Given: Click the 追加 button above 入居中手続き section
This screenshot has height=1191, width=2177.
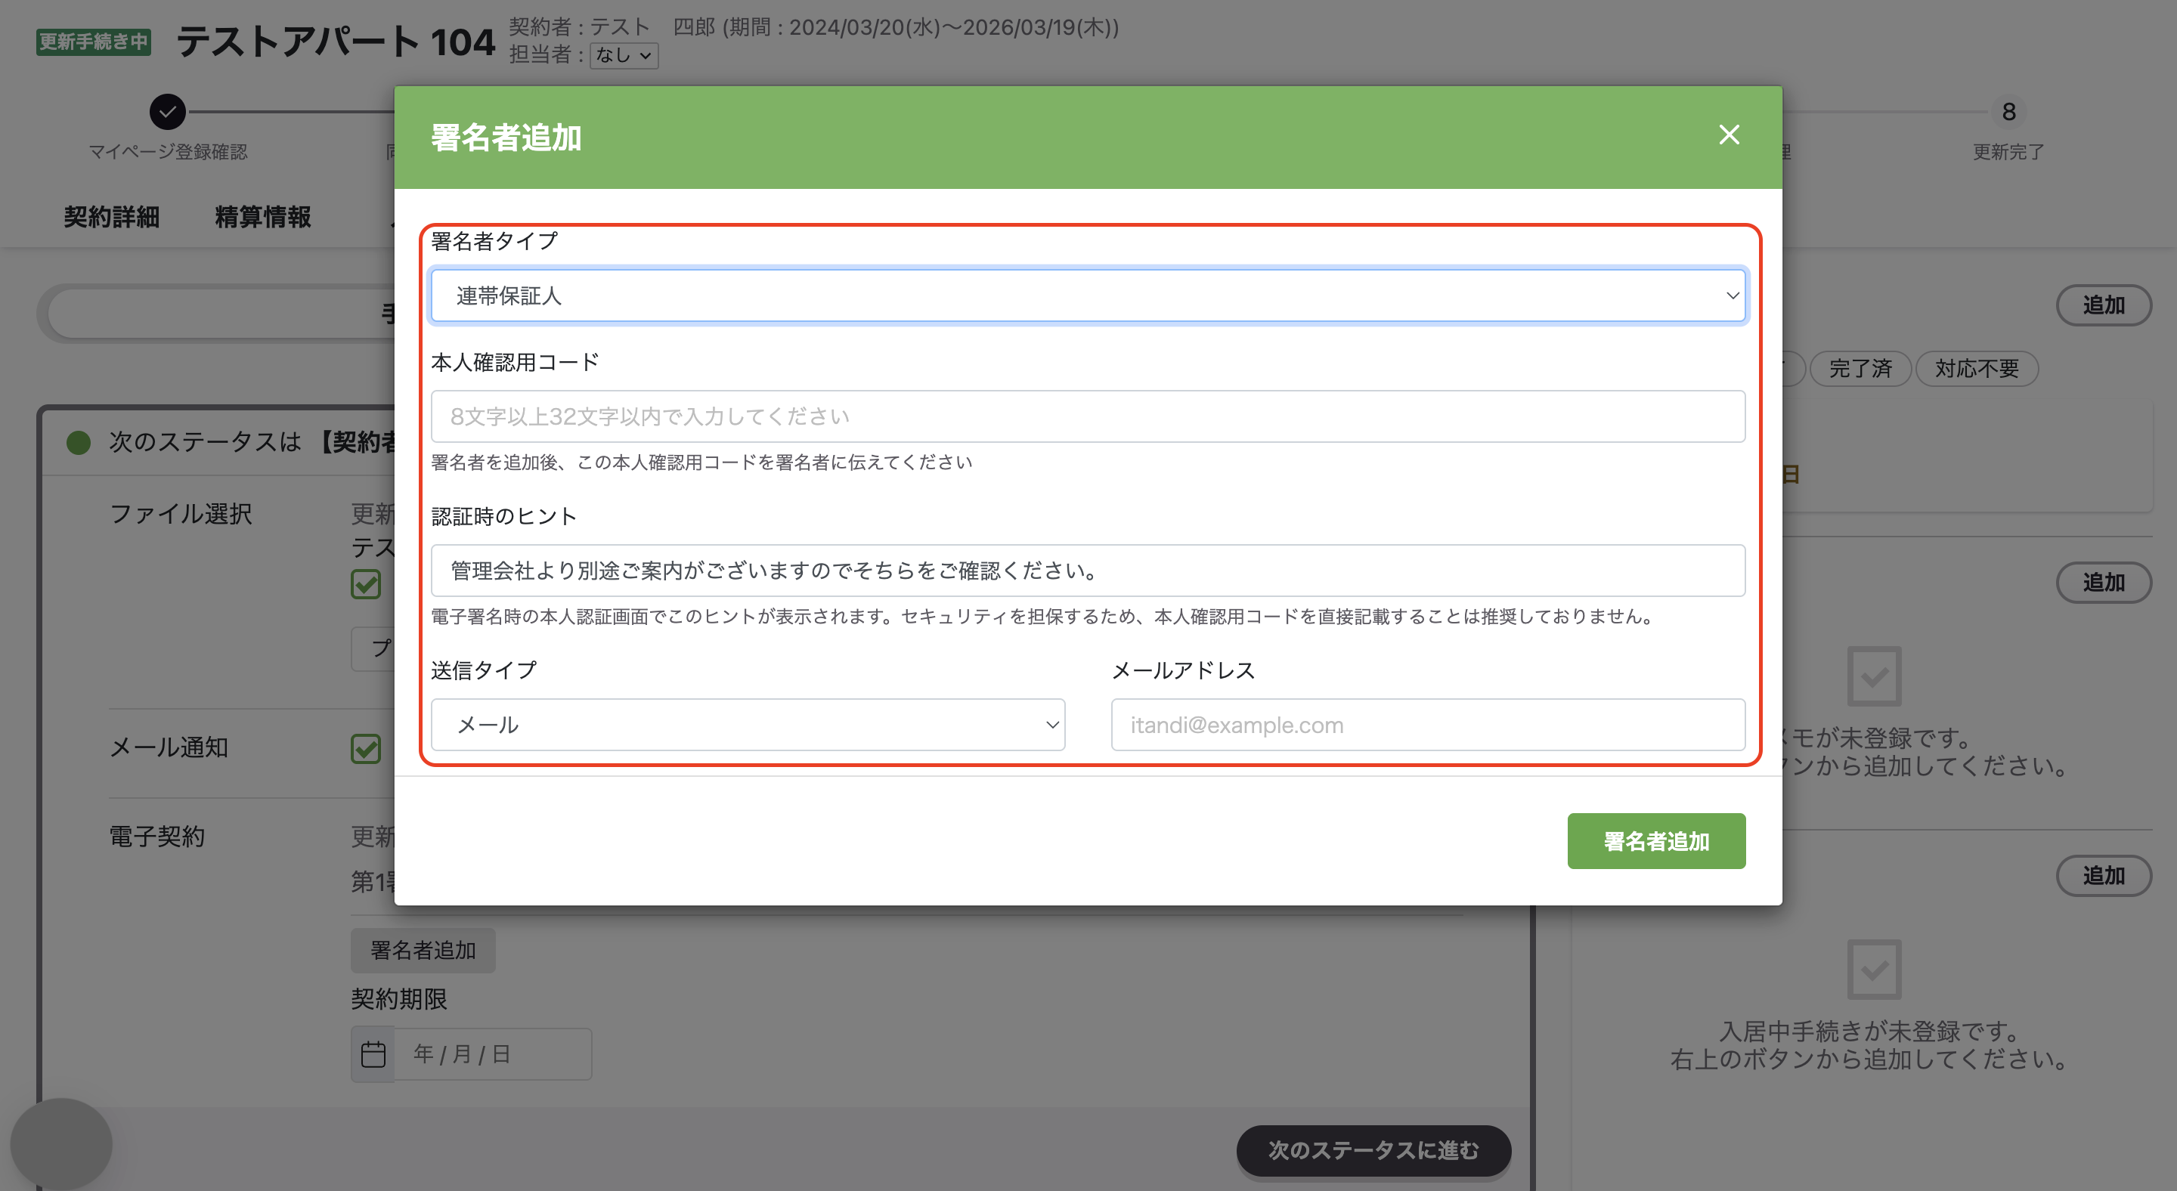Looking at the screenshot, I should 2104,876.
